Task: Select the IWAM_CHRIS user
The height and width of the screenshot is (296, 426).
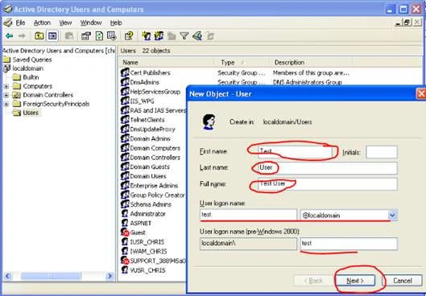Action: 148,251
